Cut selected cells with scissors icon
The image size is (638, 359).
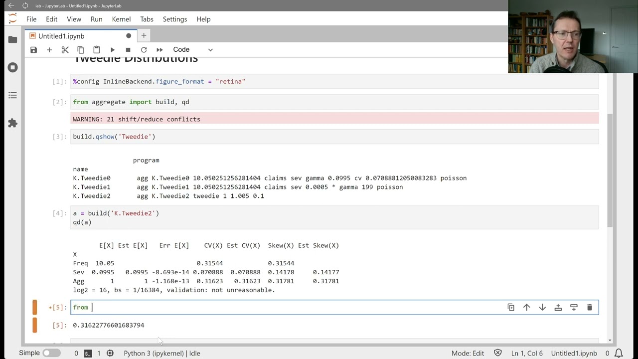click(65, 50)
